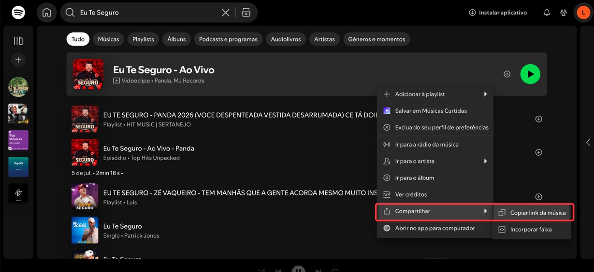
Task: Click the Zé Vaqueiro playlist cover thumbnail
Action: point(85,197)
